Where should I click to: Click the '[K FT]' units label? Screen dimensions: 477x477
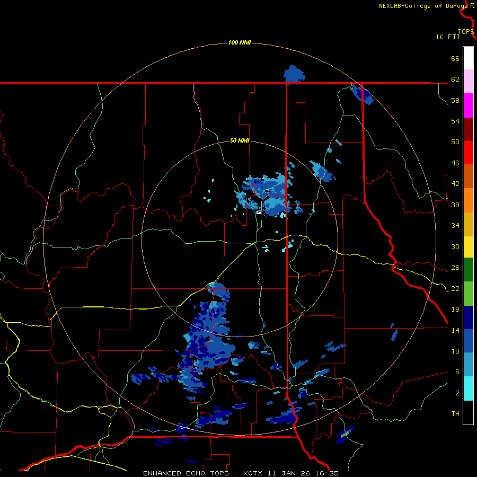(x=448, y=37)
